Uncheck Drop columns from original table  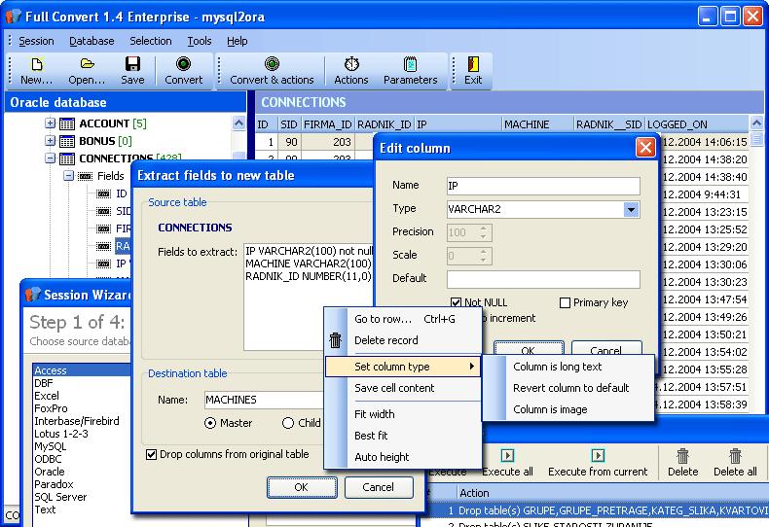pos(152,454)
